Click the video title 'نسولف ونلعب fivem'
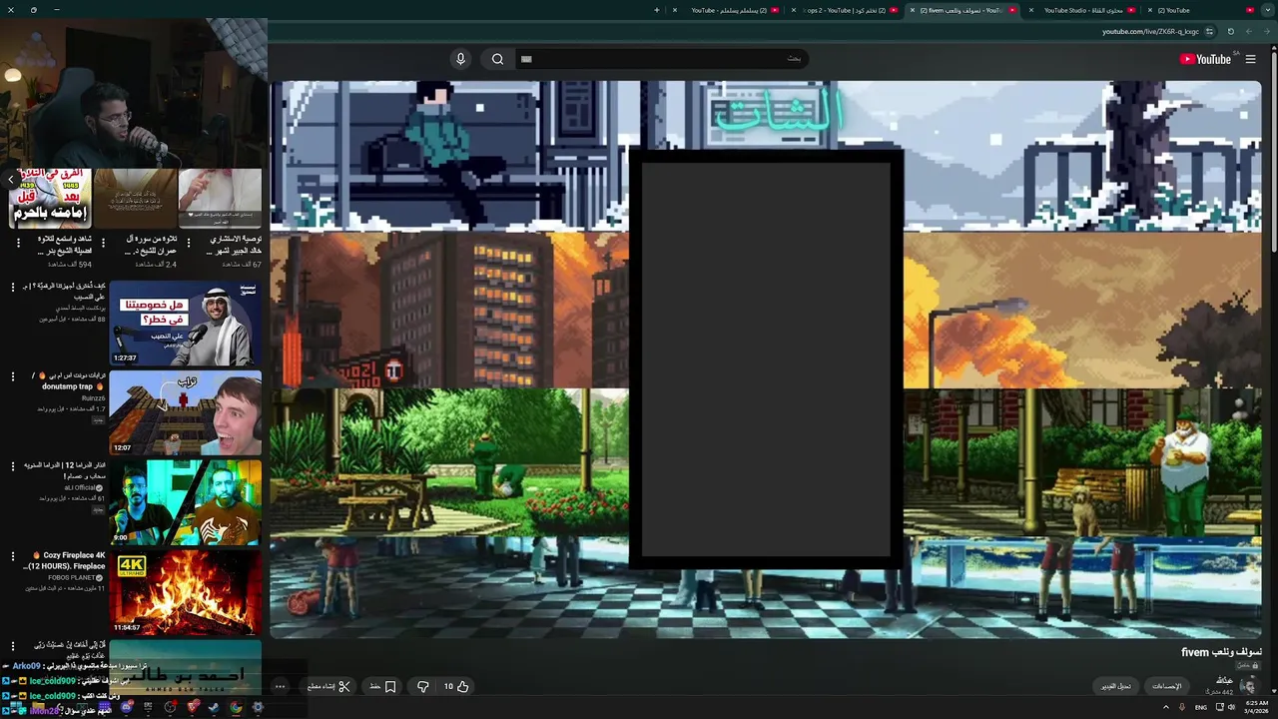Screen dimensions: 1278x719 [1221, 652]
